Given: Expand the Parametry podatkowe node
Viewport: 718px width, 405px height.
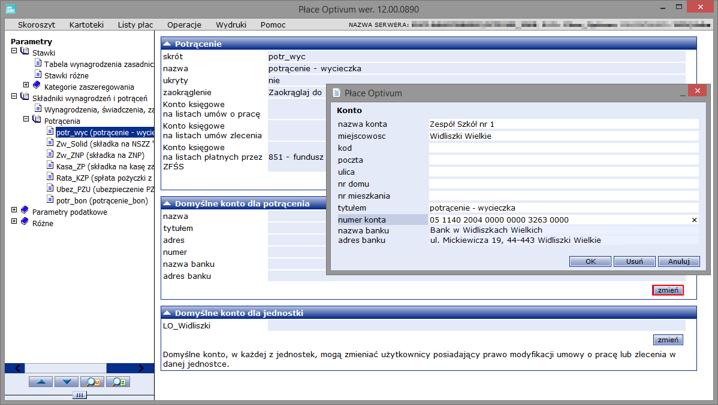Looking at the screenshot, I should click(x=14, y=210).
